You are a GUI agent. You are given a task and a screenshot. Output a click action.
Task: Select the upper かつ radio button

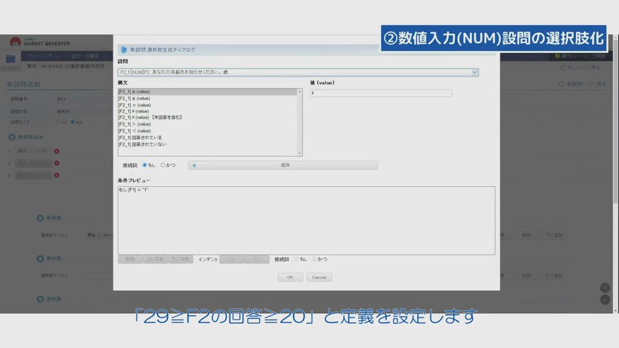point(162,166)
